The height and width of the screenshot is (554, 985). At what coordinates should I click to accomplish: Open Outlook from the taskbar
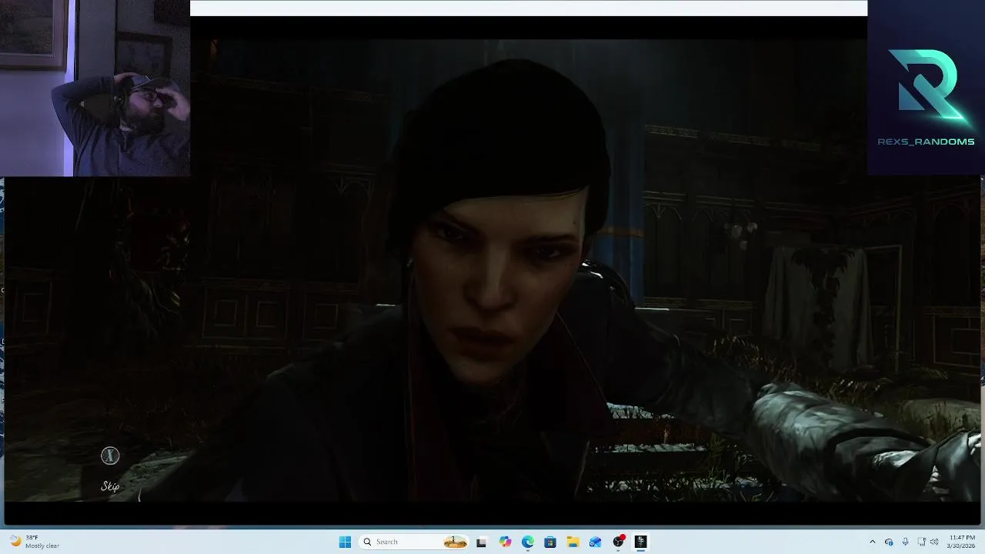point(595,542)
